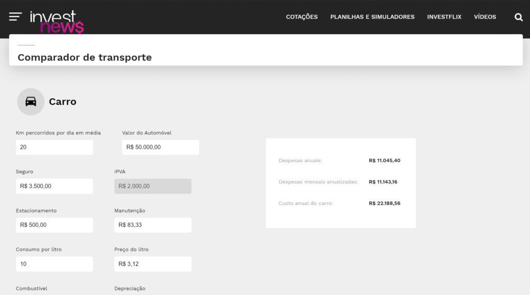The height and width of the screenshot is (295, 530).
Task: Navigate to Investflix section
Action: [444, 17]
